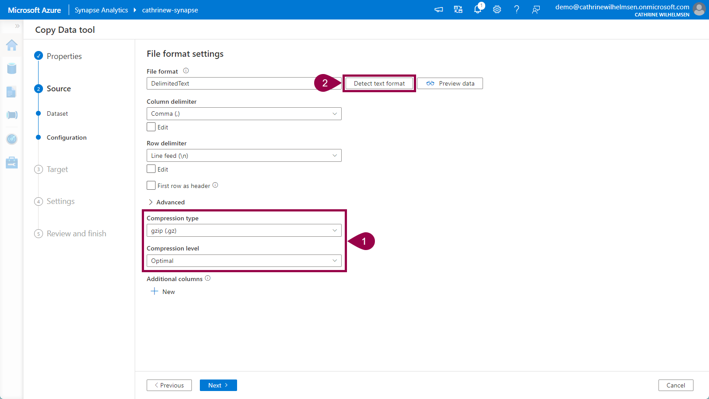The width and height of the screenshot is (709, 399).
Task: Click the help question mark icon
Action: pyautogui.click(x=516, y=10)
